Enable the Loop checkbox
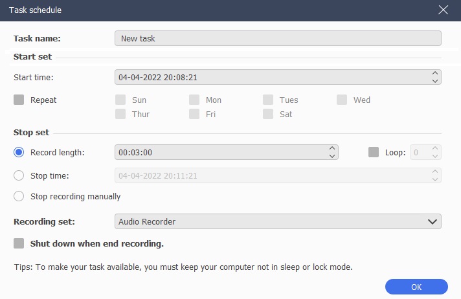Image resolution: width=461 pixels, height=299 pixels. [x=374, y=152]
